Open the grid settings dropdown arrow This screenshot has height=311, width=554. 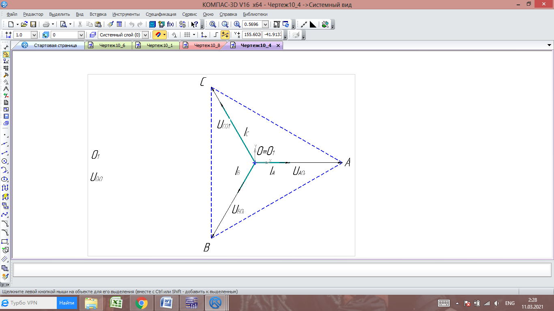(x=194, y=35)
